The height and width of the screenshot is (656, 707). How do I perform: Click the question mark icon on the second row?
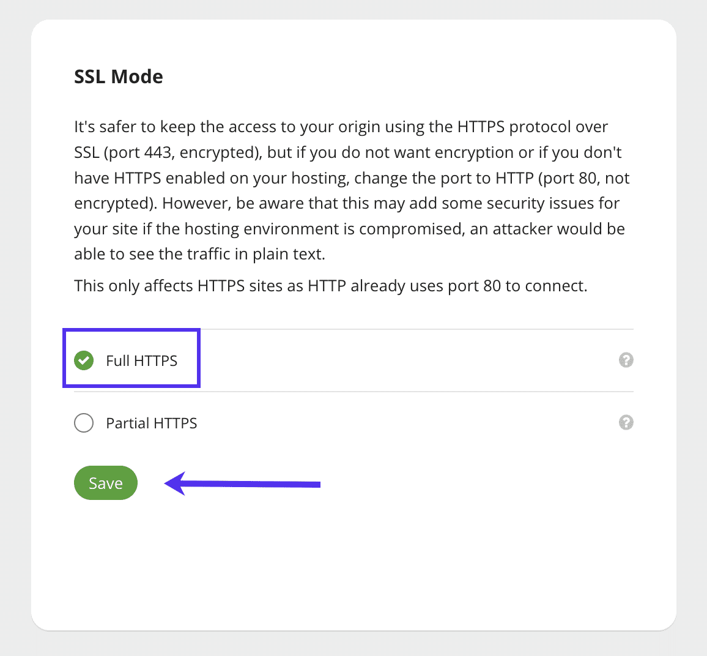click(x=626, y=423)
